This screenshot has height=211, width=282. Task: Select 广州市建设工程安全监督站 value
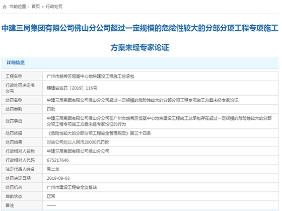72,187
